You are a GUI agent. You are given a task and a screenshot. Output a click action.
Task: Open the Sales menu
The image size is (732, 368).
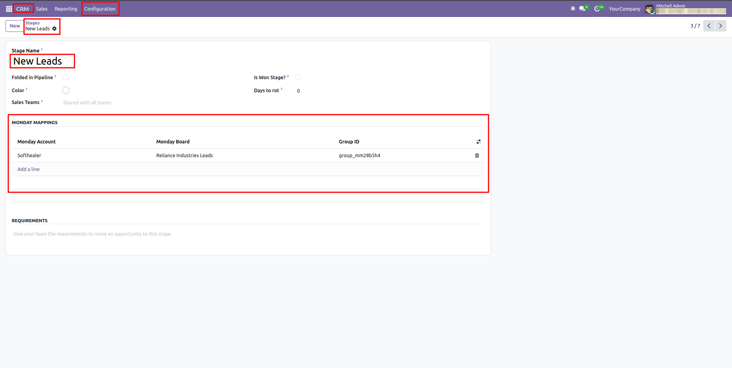42,9
